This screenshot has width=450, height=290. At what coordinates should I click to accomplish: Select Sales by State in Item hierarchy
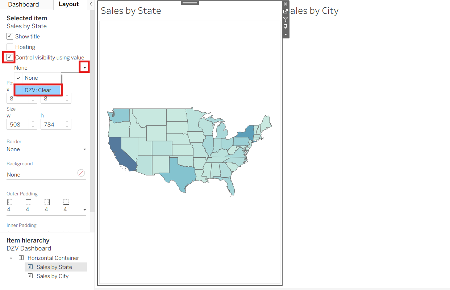[x=54, y=267]
